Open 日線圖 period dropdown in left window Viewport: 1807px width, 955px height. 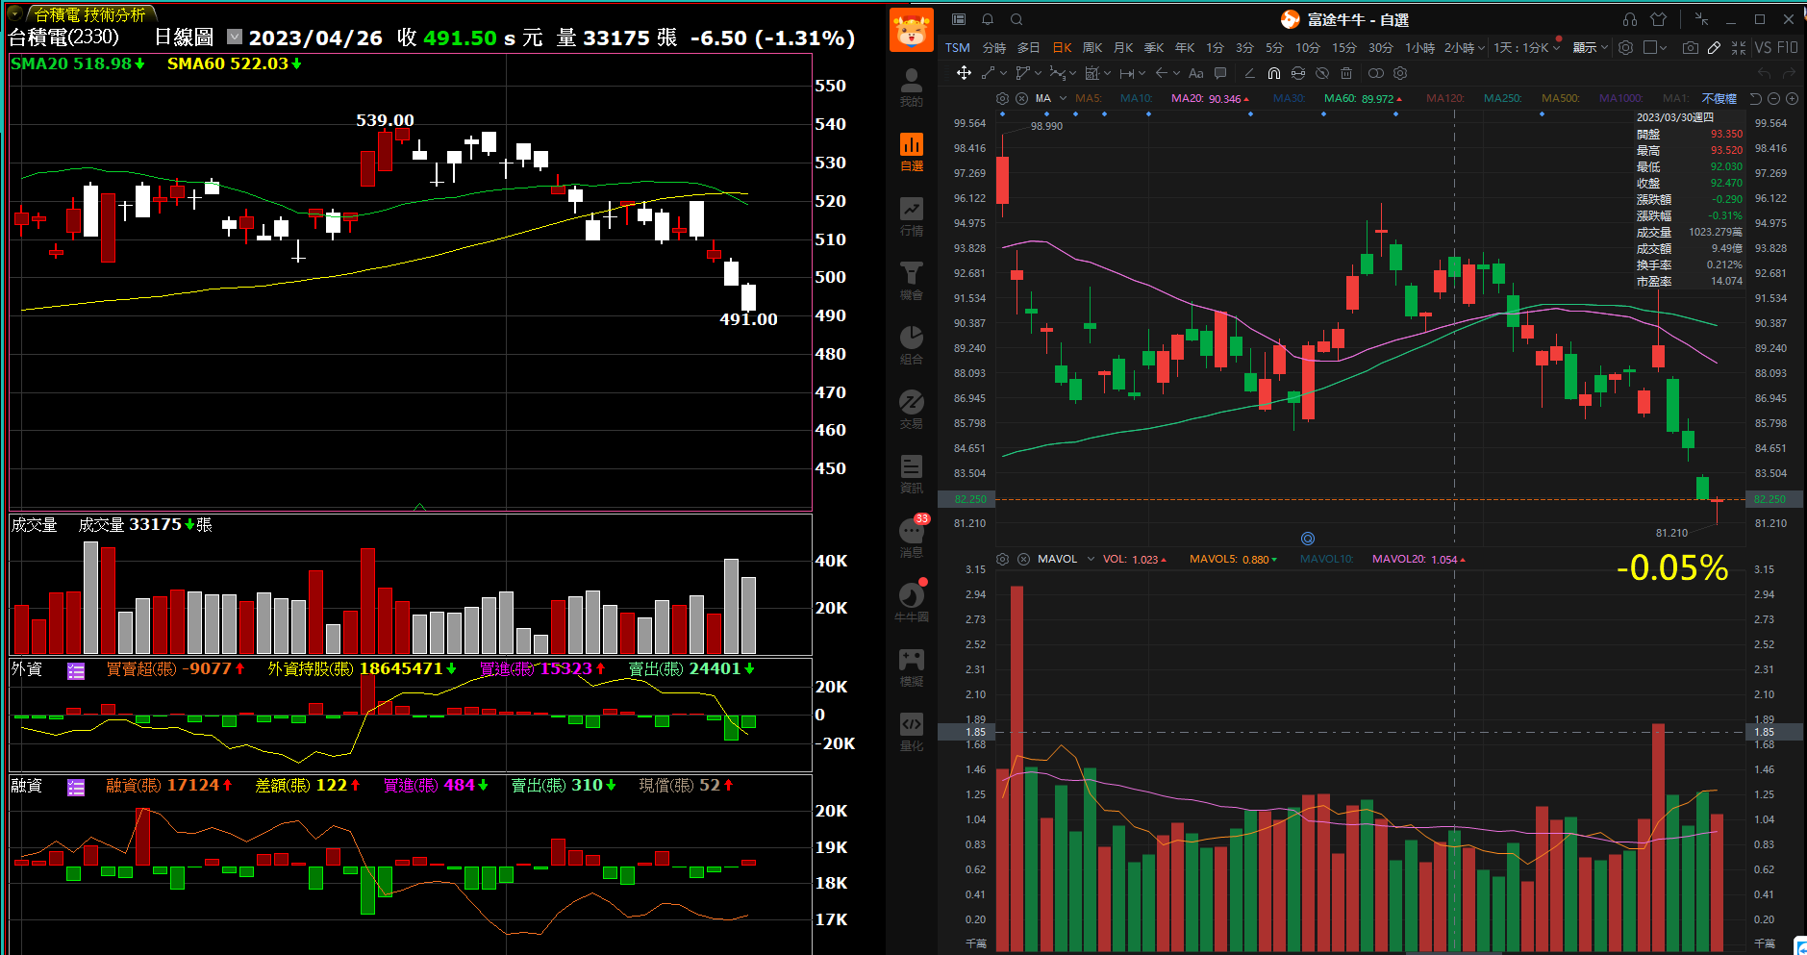coord(235,37)
